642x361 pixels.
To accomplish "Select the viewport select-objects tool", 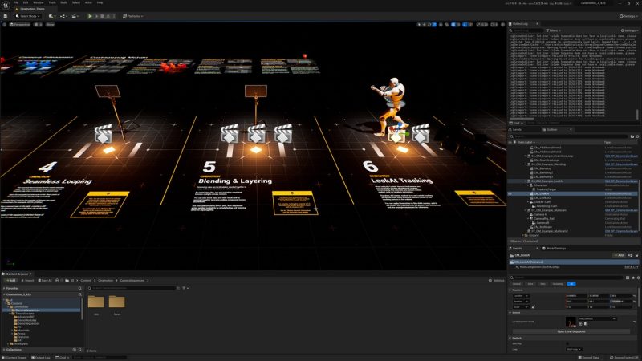I will pos(419,25).
